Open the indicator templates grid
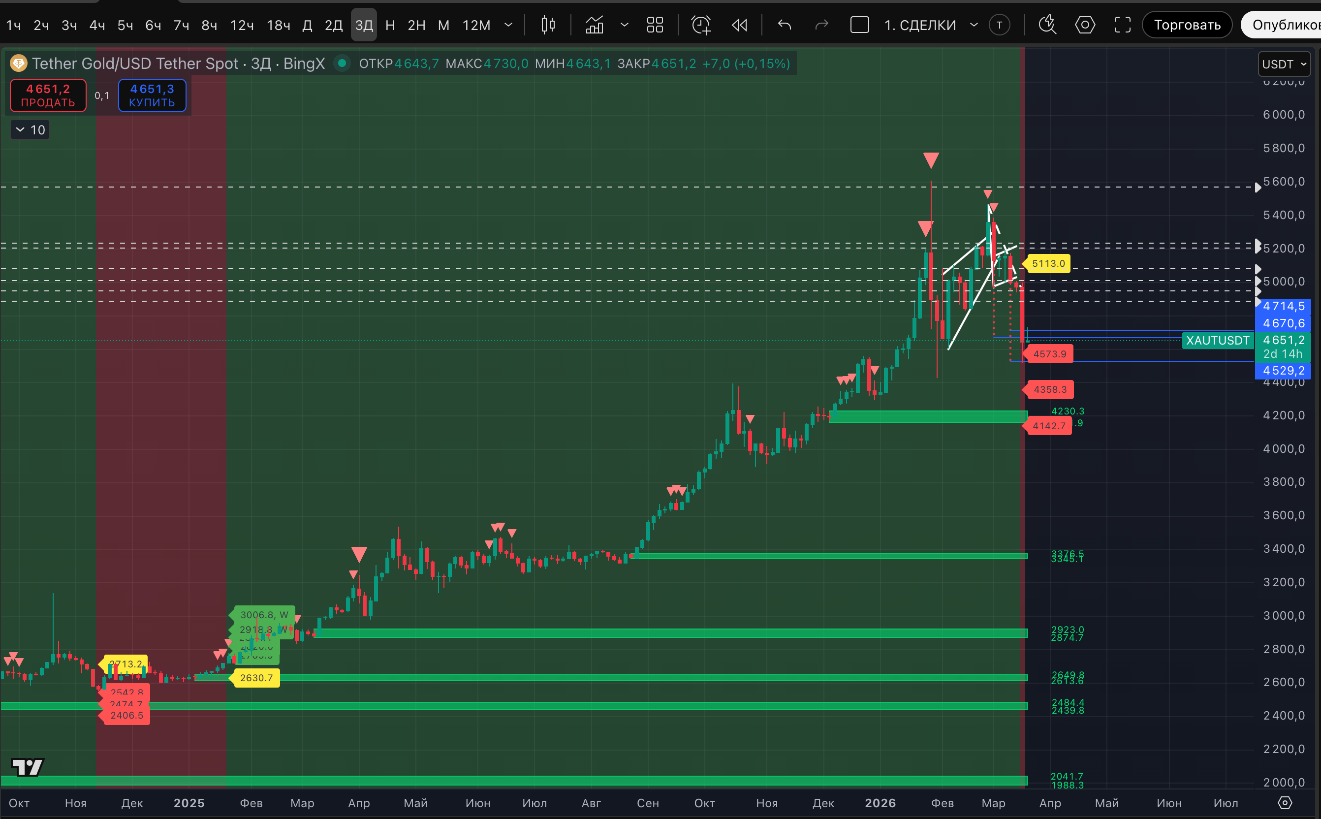Viewport: 1321px width, 819px height. point(655,25)
